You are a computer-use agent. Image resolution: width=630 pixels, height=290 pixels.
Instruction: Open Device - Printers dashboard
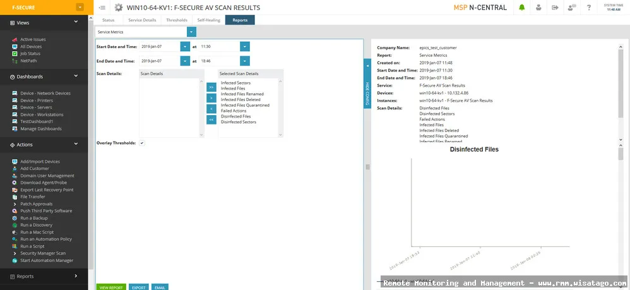click(37, 100)
